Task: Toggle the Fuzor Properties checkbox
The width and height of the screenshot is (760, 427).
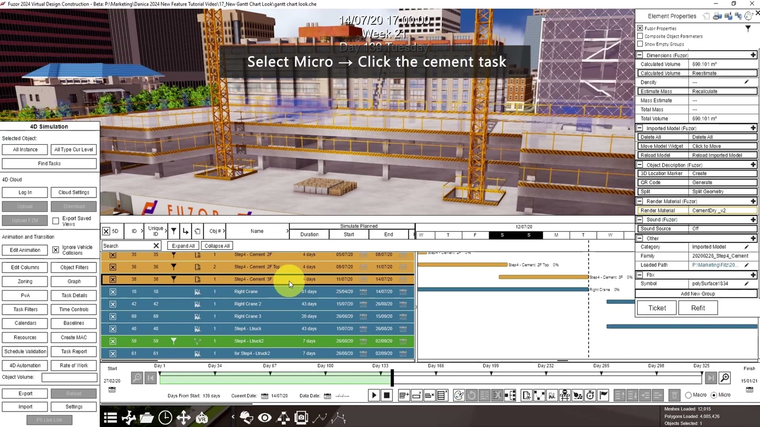Action: pos(640,28)
